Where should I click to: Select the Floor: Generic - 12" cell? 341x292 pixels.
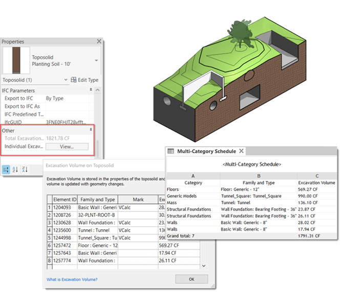click(x=259, y=189)
